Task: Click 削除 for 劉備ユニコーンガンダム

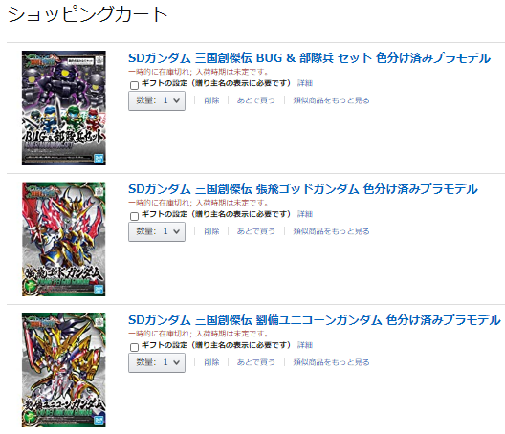Action: coord(211,362)
